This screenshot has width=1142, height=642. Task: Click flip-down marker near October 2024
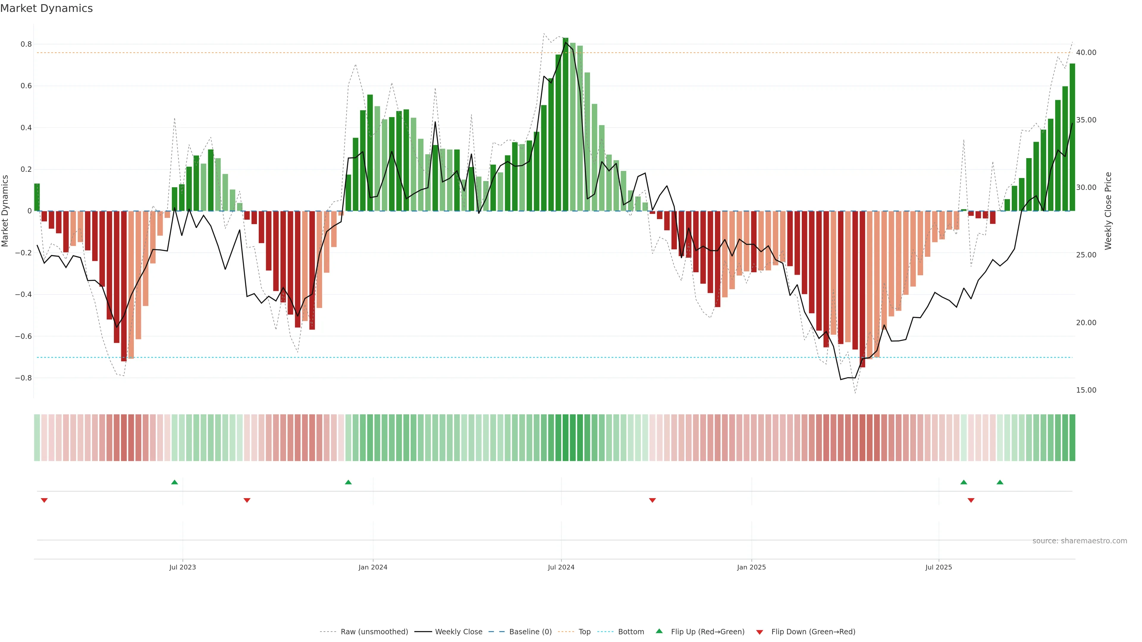(x=652, y=500)
